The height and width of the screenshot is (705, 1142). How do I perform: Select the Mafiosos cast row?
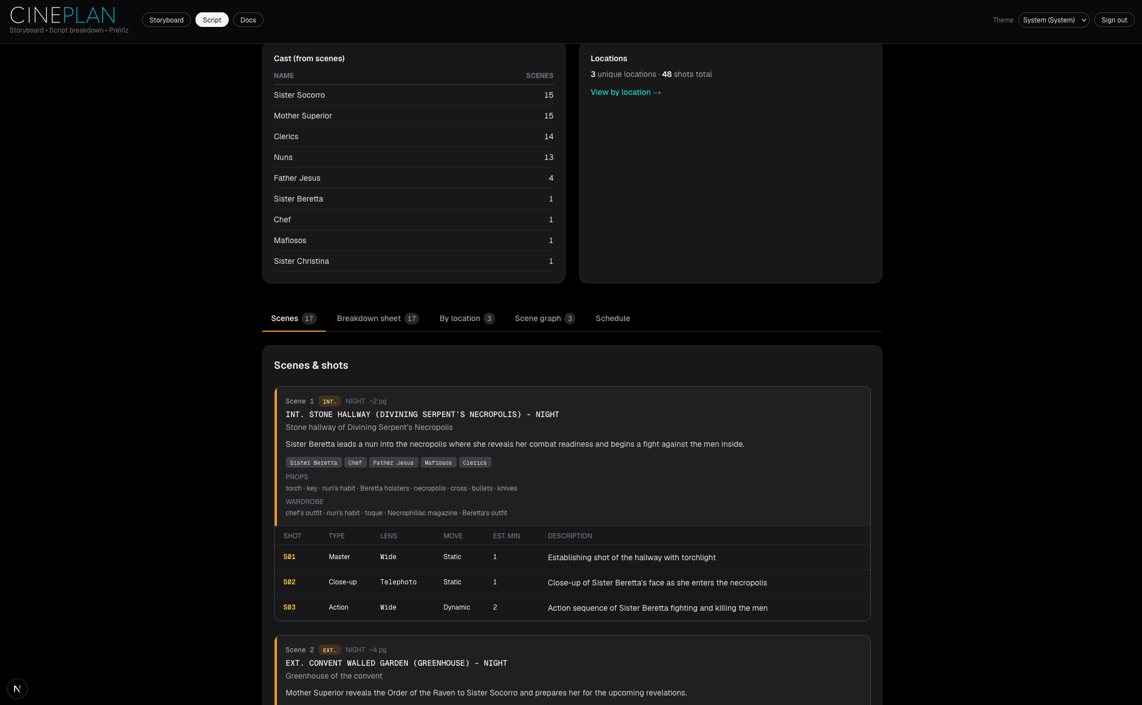click(413, 240)
